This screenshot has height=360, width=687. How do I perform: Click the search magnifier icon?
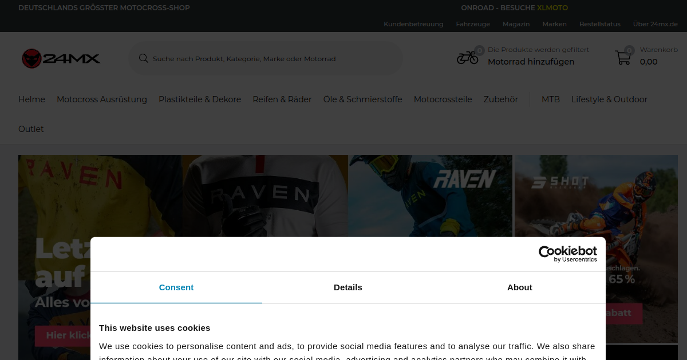pos(144,58)
